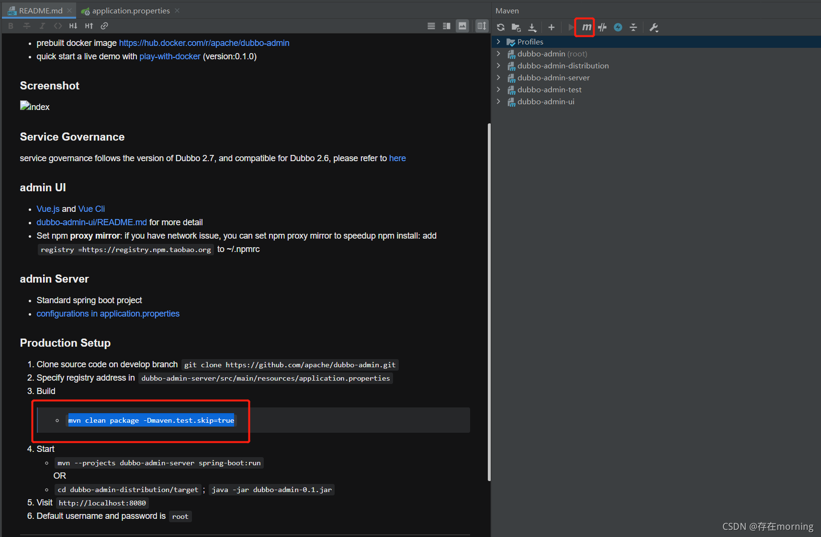Click the http://localhost:8080 code text
The image size is (821, 537).
pyautogui.click(x=102, y=503)
